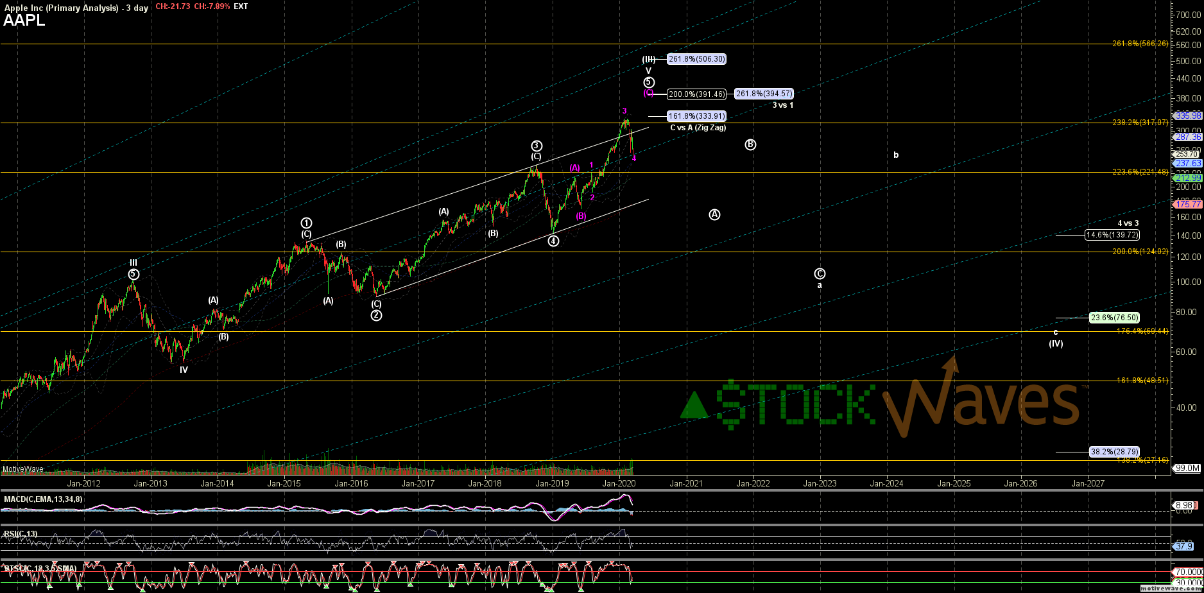Select the circled 4 wave label at 2019 low

(553, 241)
